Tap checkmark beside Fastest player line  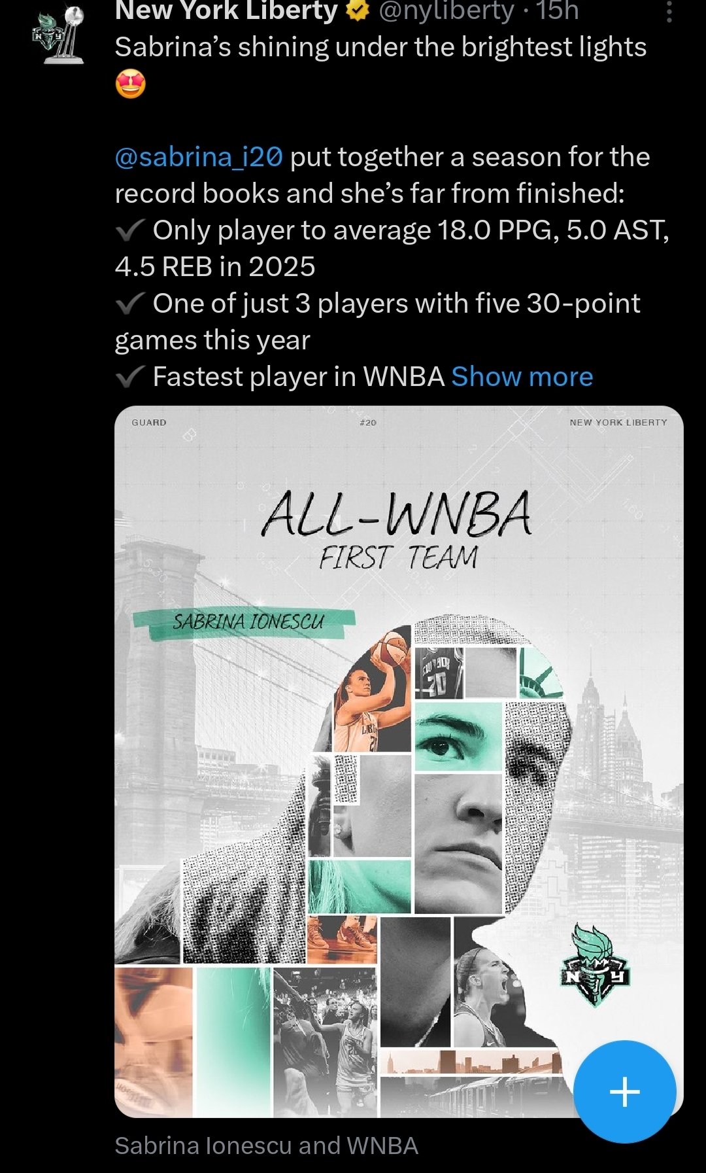130,377
